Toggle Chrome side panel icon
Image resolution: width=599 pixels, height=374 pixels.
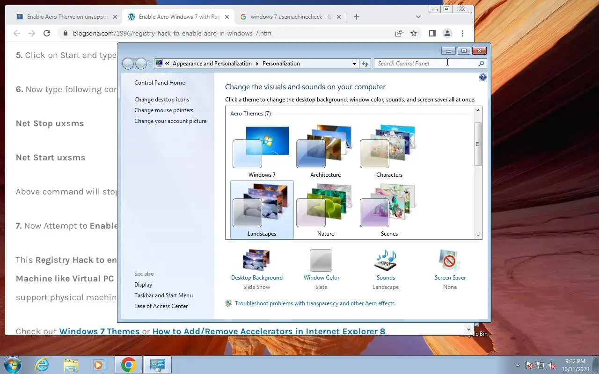pyautogui.click(x=432, y=33)
